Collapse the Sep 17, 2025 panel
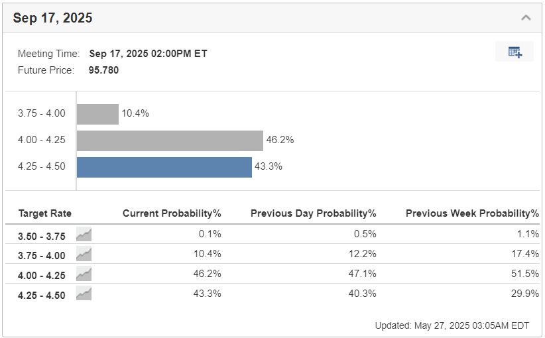The image size is (545, 338). coord(526,18)
